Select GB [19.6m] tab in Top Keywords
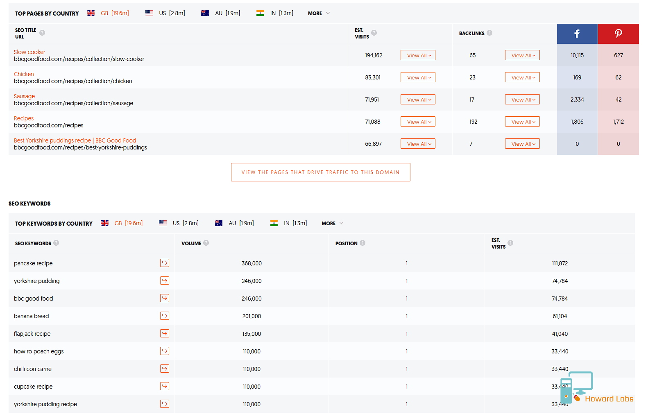 click(x=129, y=223)
